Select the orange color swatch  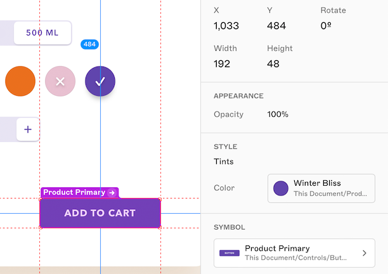click(x=20, y=81)
